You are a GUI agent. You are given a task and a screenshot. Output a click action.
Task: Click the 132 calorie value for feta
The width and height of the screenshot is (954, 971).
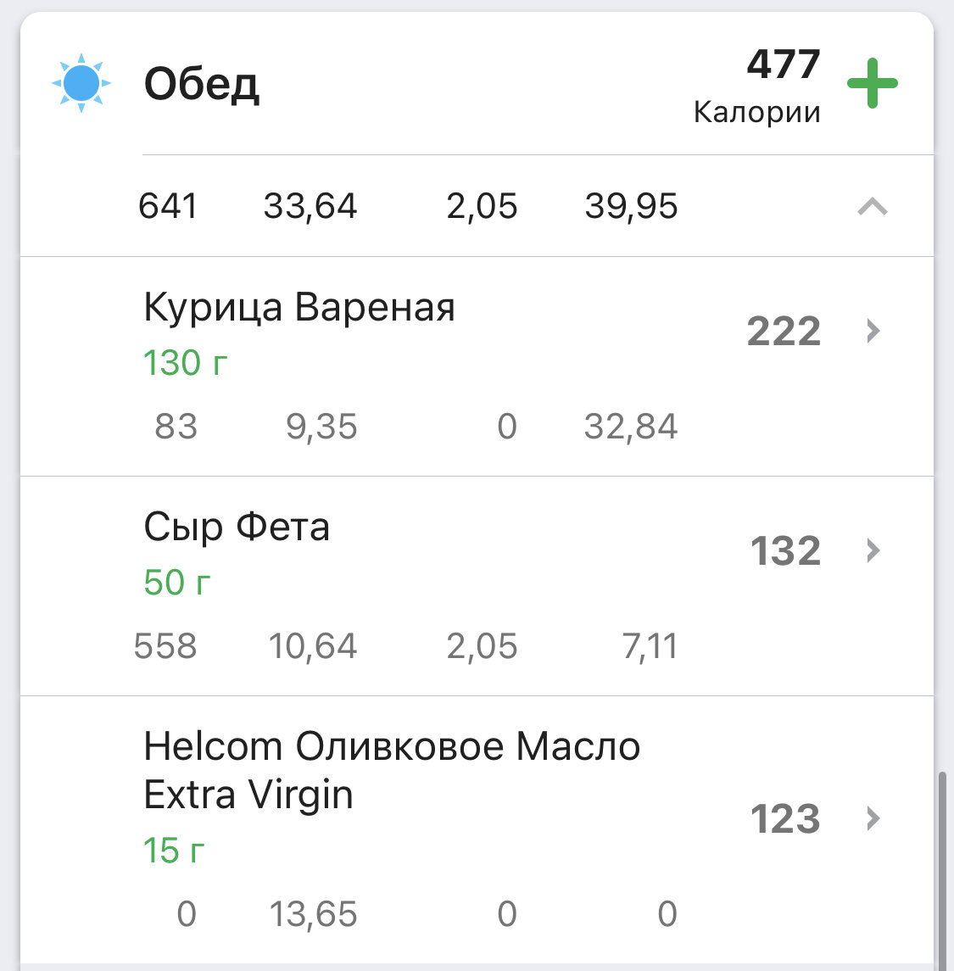pos(785,551)
